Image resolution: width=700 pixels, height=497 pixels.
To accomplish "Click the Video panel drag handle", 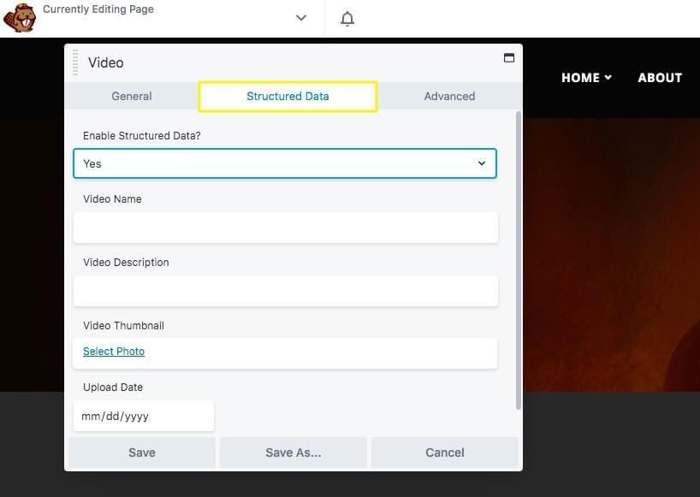I will point(75,62).
